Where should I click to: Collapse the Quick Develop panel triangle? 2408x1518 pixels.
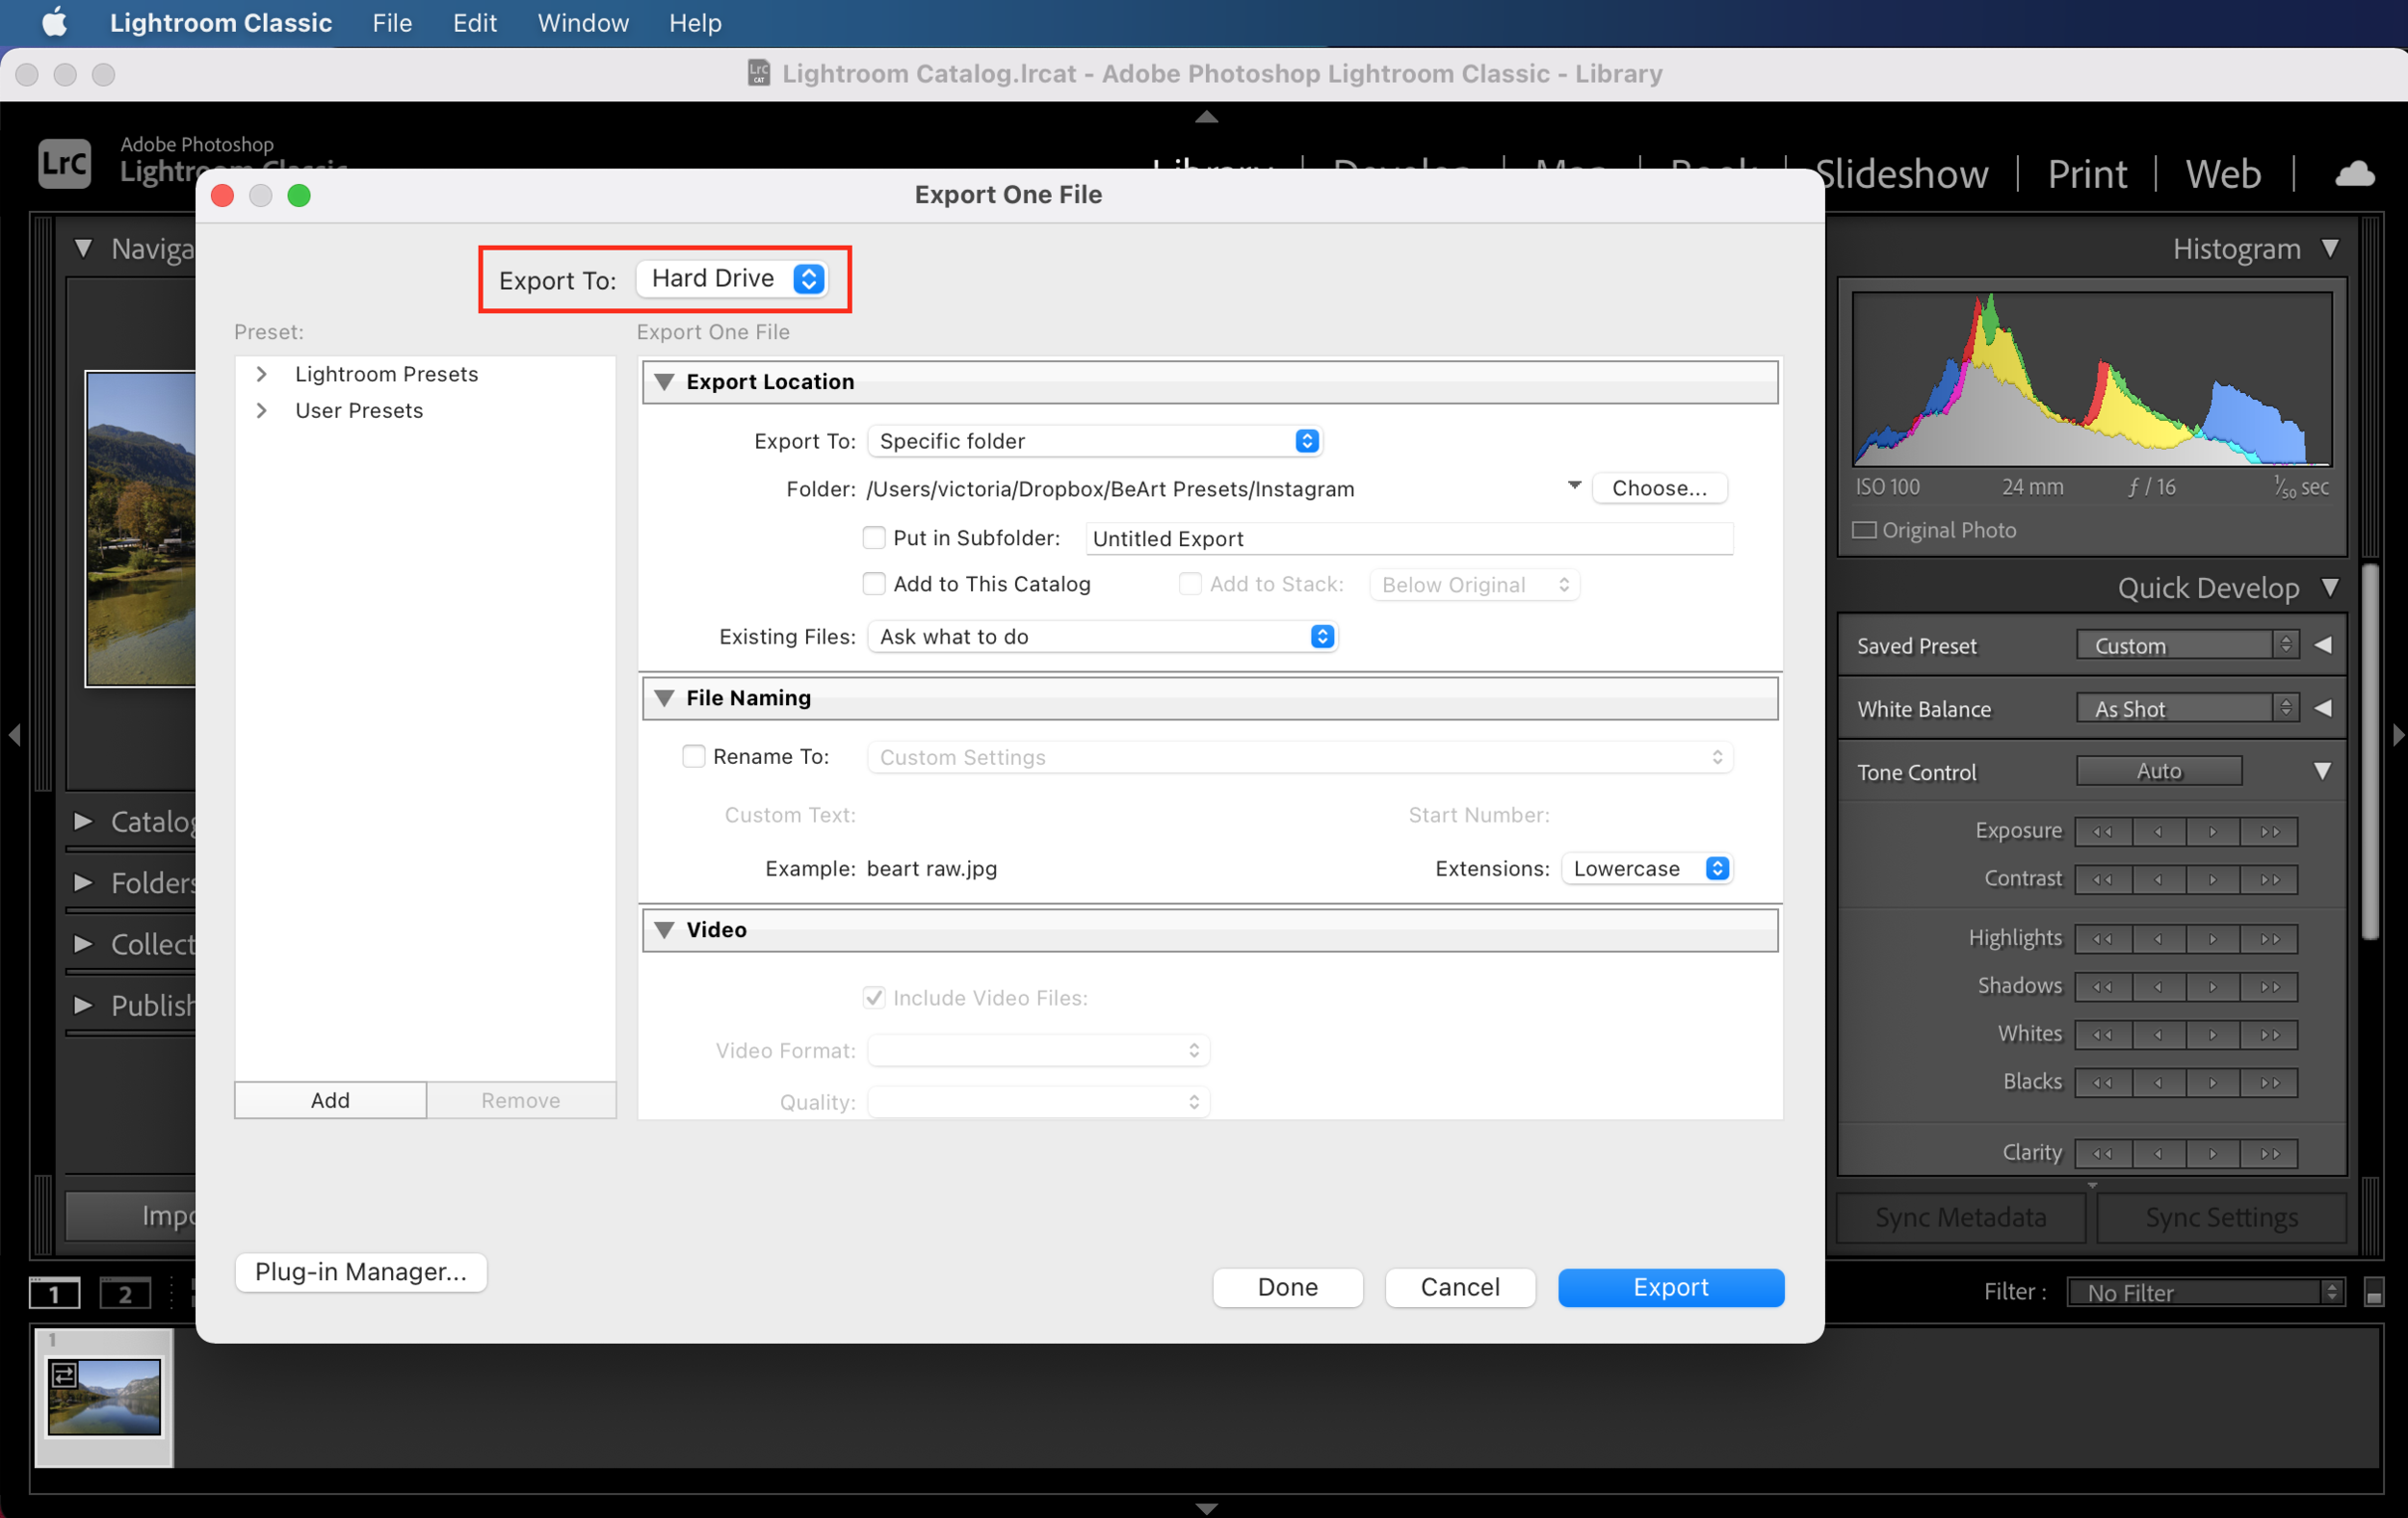pos(2330,587)
